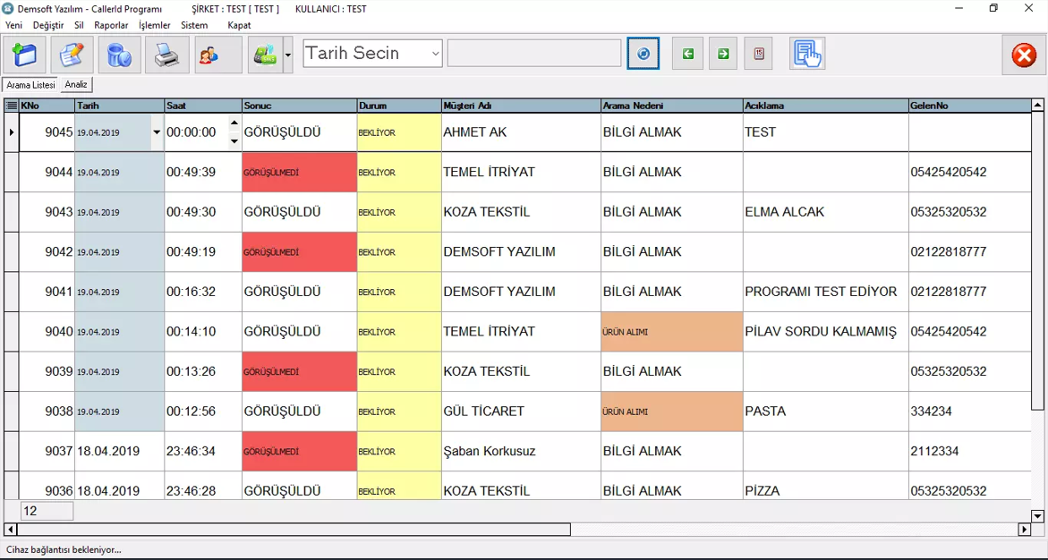Click the red GÖRÜŞÜLMEDİ cell in row 9044
This screenshot has width=1048, height=560.
click(x=299, y=173)
